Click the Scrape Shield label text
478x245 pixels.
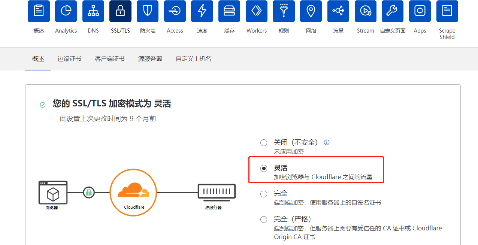[447, 34]
